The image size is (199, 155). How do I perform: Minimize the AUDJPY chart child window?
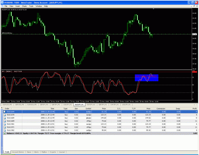(191, 6)
